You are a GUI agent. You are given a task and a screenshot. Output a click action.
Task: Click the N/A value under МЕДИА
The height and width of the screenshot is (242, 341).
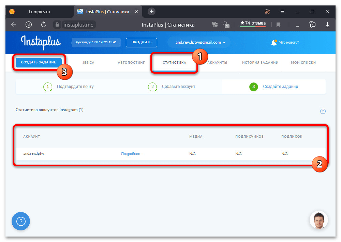(192, 154)
